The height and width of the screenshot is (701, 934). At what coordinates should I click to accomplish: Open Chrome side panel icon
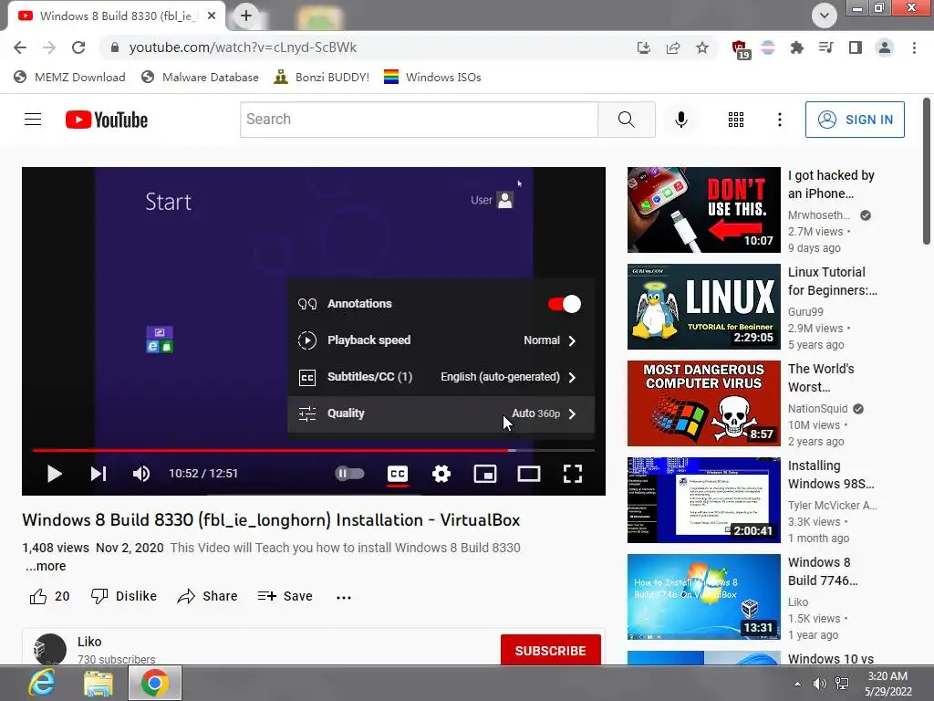click(856, 47)
